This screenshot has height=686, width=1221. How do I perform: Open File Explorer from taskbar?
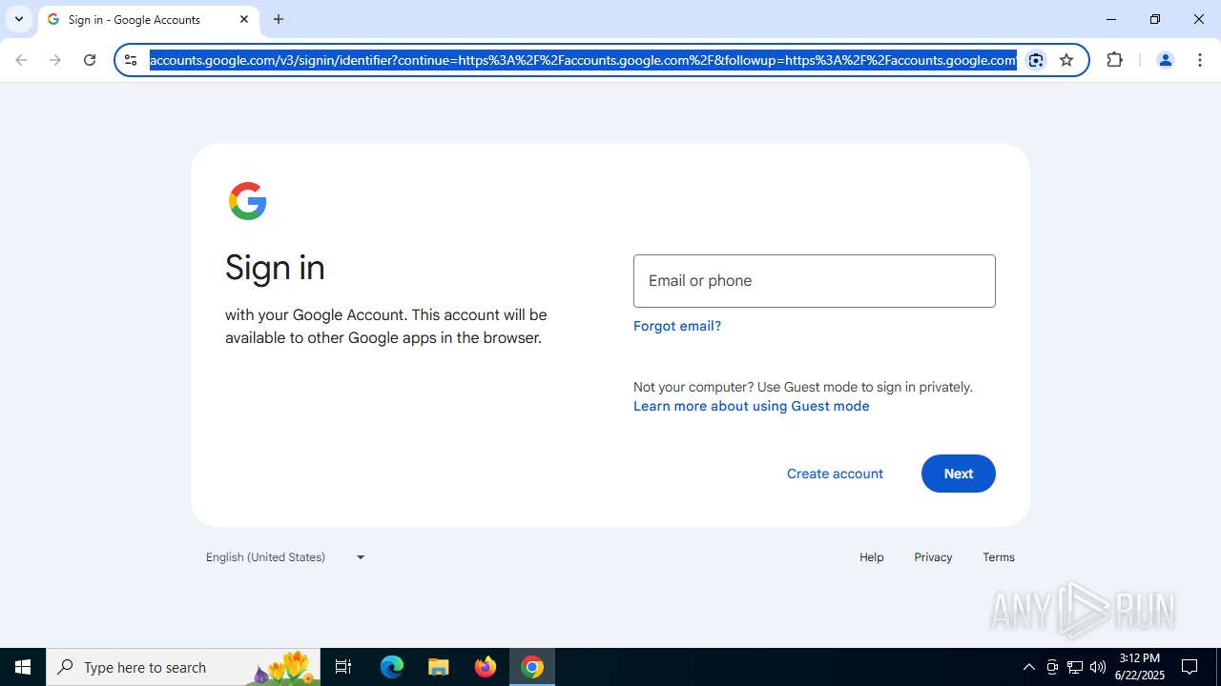pyautogui.click(x=439, y=667)
